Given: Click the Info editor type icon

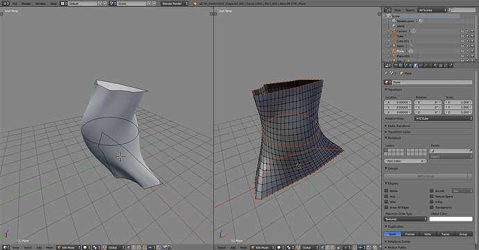Looking at the screenshot, I should (x=6, y=3).
